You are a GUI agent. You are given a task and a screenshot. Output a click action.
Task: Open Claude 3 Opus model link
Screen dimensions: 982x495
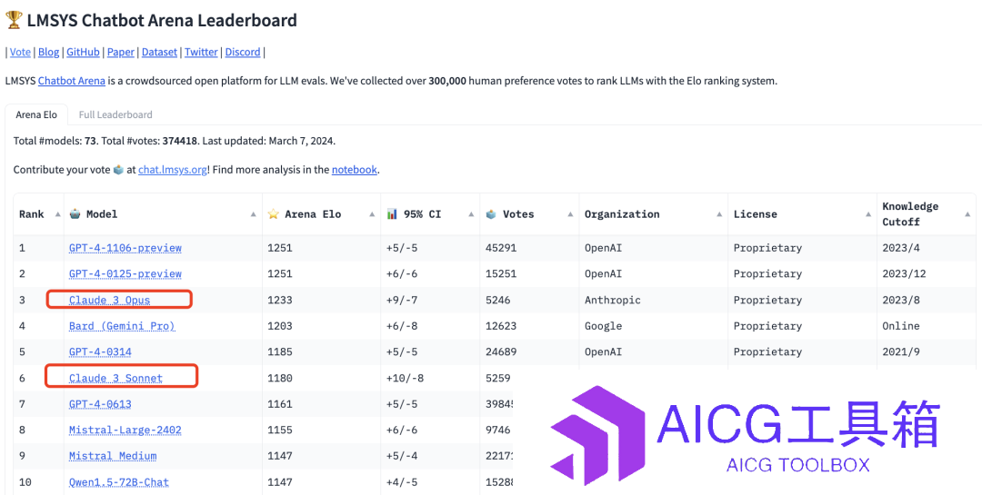(x=110, y=300)
